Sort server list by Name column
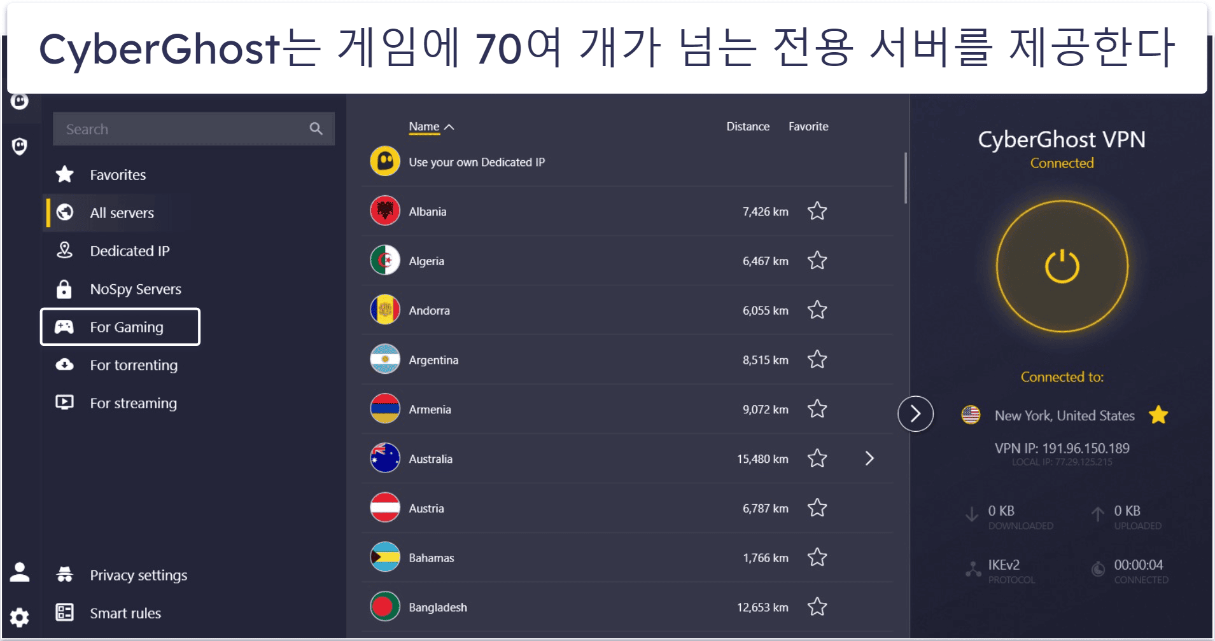This screenshot has width=1215, height=641. pyautogui.click(x=431, y=127)
